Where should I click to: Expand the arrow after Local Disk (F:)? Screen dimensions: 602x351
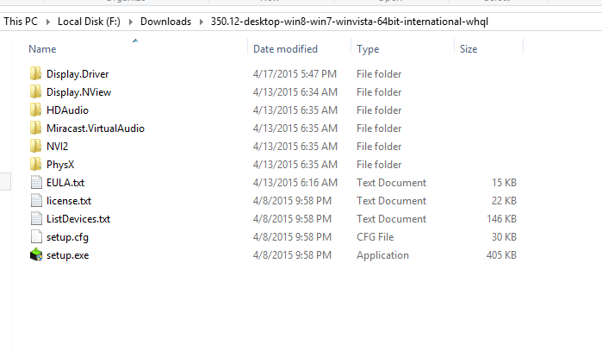131,22
